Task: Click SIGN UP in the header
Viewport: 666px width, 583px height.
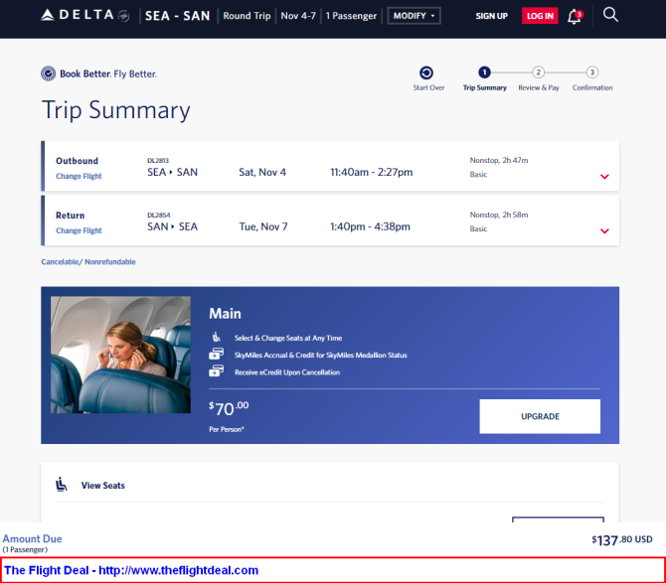Action: pos(491,16)
